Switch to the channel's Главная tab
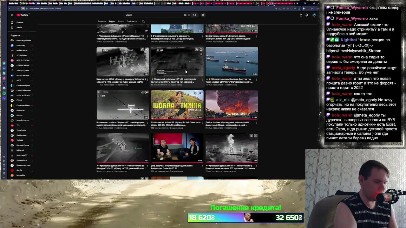Image resolution: width=406 pixels, height=228 pixels. pos(102,22)
